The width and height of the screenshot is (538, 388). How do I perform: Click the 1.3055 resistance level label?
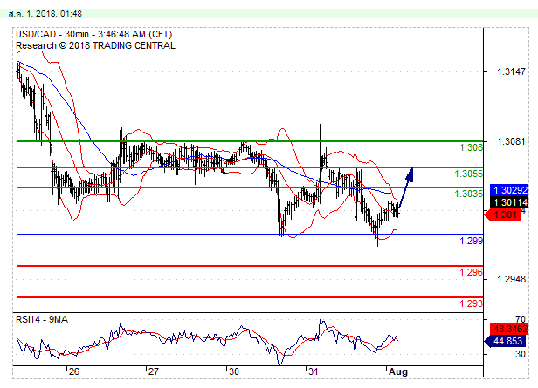tap(468, 174)
